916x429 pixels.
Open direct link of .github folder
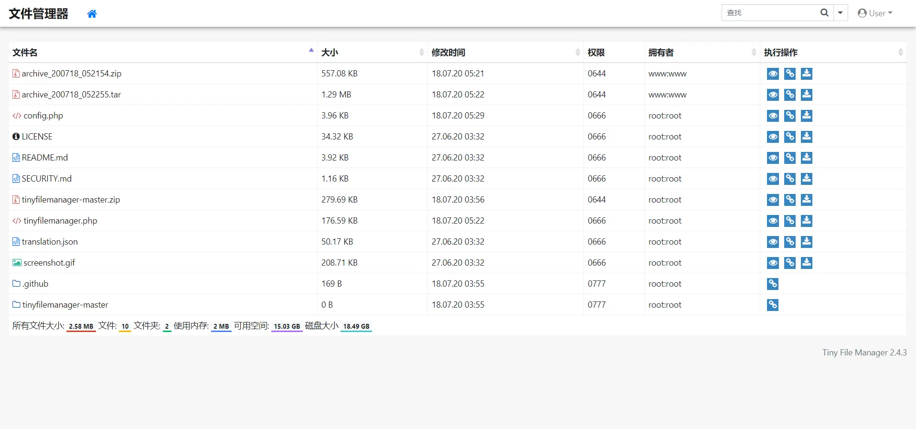pyautogui.click(x=773, y=284)
